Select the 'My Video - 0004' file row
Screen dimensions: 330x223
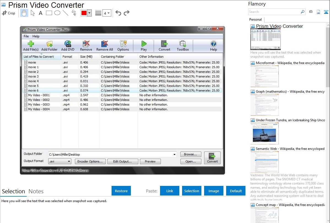point(122,109)
